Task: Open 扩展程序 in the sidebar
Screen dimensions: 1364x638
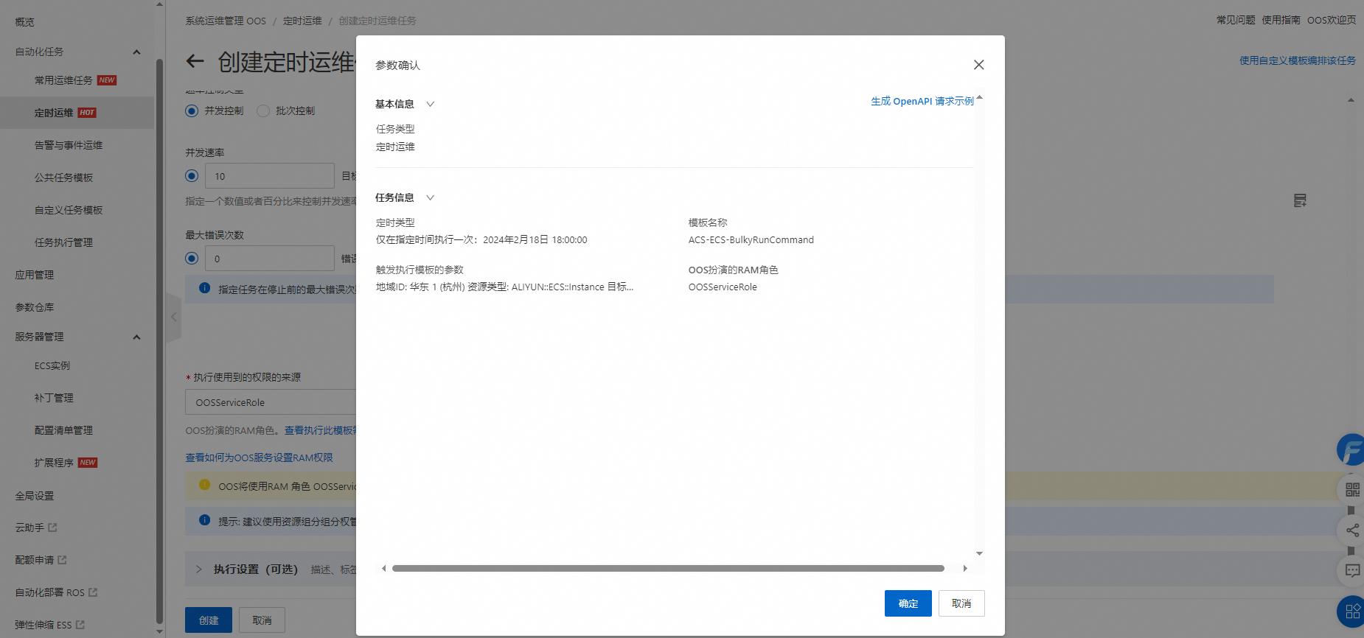Action: click(54, 463)
